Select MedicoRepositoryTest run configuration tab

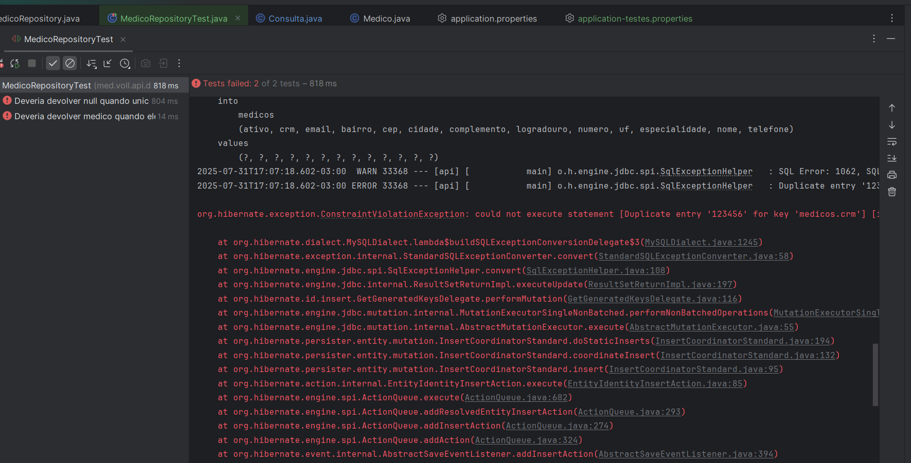coord(68,39)
